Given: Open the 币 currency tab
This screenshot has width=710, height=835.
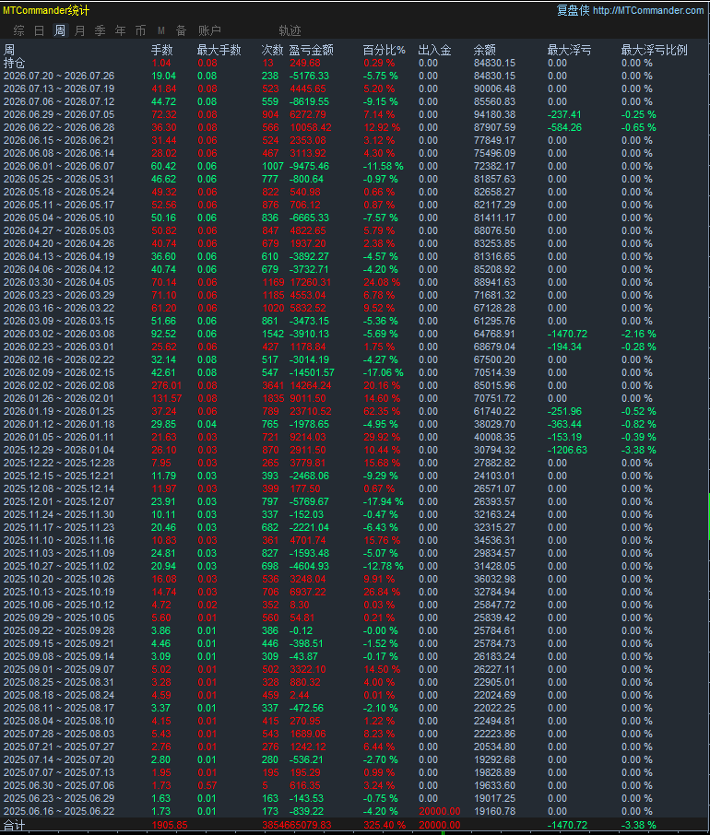Looking at the screenshot, I should point(140,31).
